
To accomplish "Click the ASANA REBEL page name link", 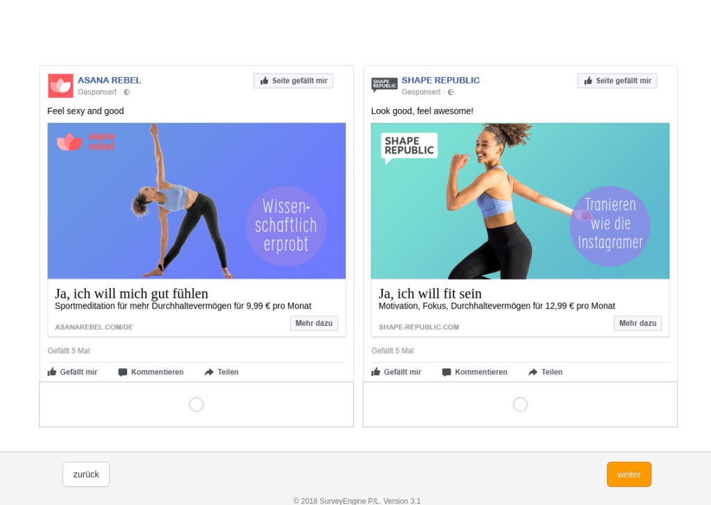I will [109, 81].
